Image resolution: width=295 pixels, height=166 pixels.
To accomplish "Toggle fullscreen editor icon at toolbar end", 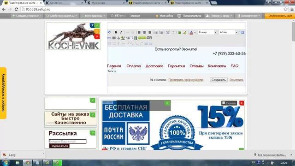I will tap(242, 32).
